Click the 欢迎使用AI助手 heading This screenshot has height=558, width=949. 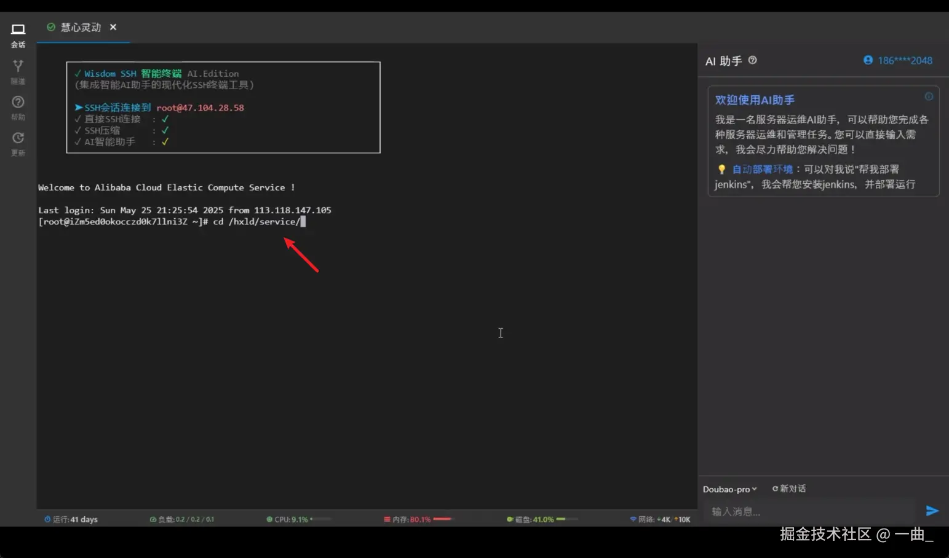(x=755, y=100)
